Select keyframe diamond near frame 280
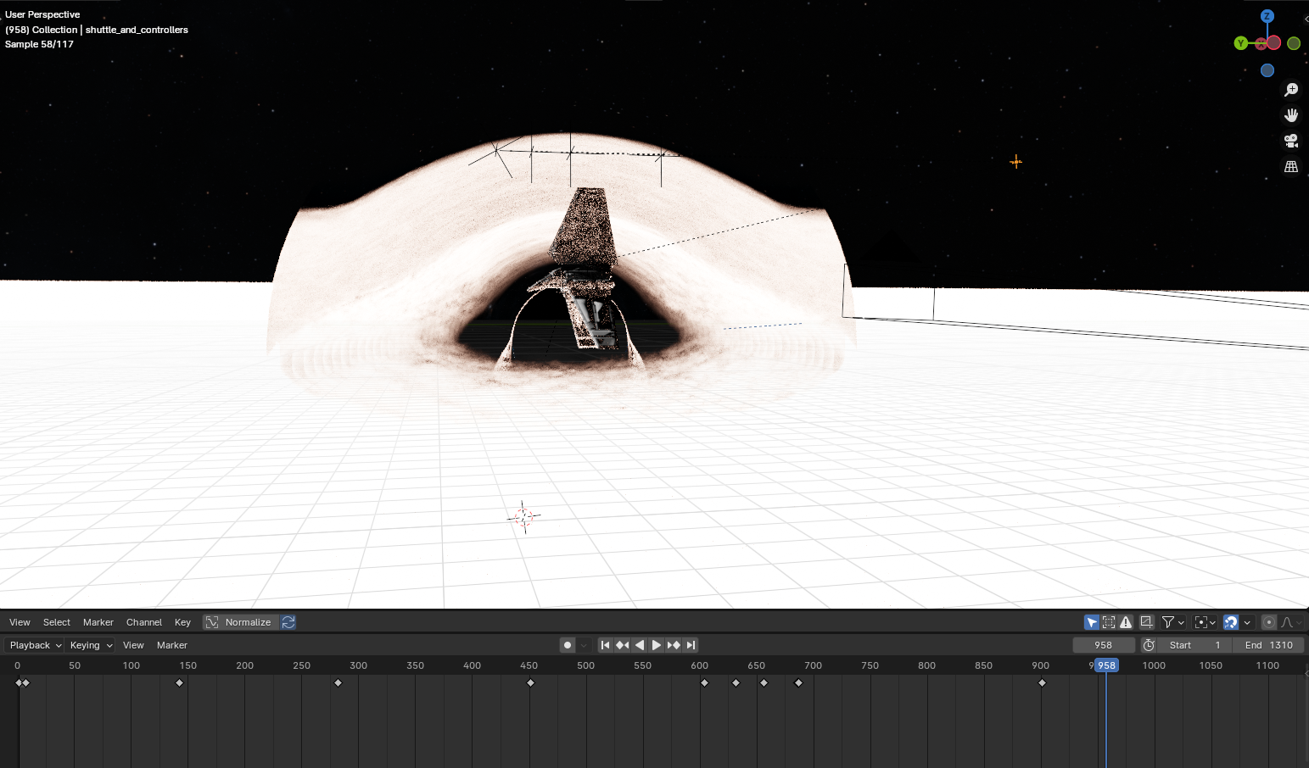 tap(338, 682)
